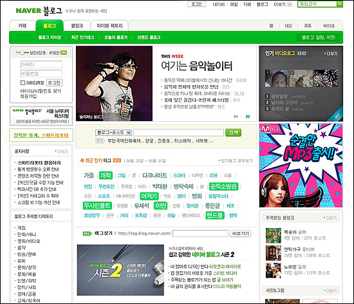This screenshot has width=354, height=304.
Task: Click the orange flower icon beside 최근 인기 태그
Action: (x=82, y=160)
